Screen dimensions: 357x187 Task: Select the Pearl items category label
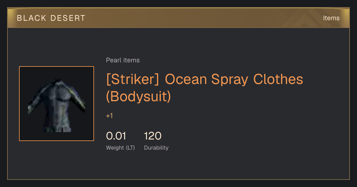point(123,60)
